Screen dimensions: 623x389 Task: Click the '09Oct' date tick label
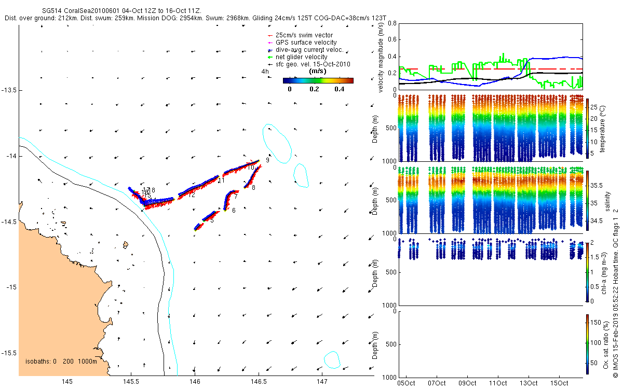click(x=467, y=384)
